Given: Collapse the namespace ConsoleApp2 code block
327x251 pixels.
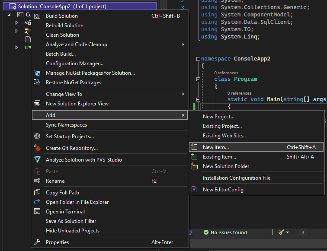Looking at the screenshot, I should (198, 59).
